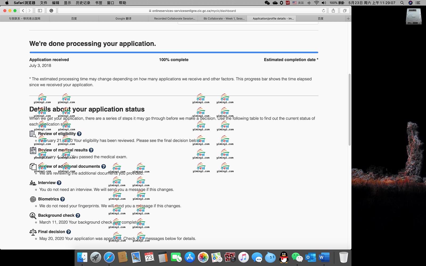The width and height of the screenshot is (426, 266).
Task: Open WeChat from the Dock
Action: point(297,257)
